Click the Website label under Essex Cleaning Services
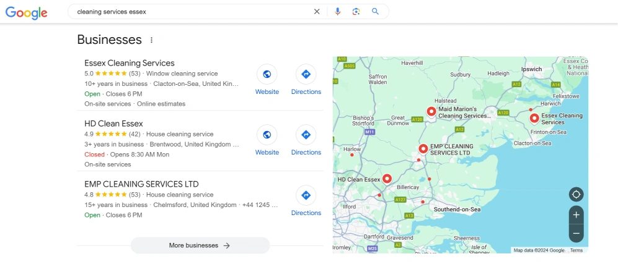The width and height of the screenshot is (618, 267). click(x=267, y=91)
